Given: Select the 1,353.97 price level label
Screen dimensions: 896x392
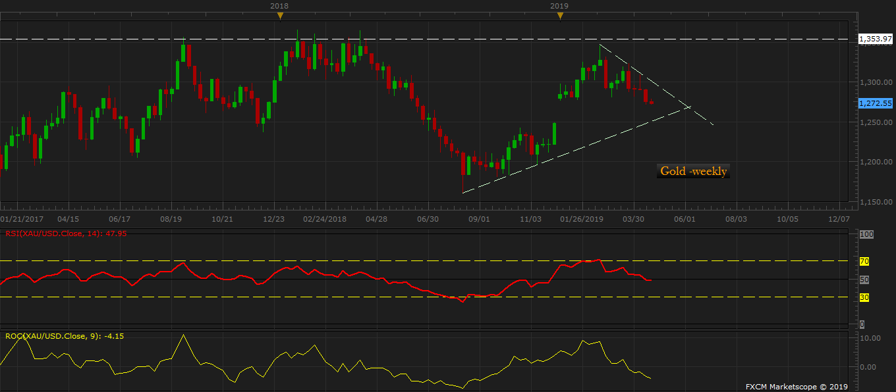Looking at the screenshot, I should click(875, 39).
